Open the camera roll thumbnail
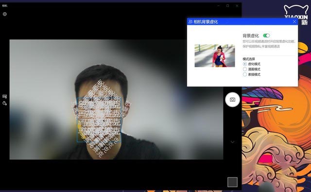Image resolution: width=311 pixels, height=192 pixels. pos(232,182)
